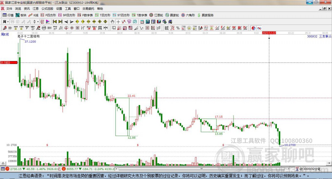Viewport: 332px width, 179px height.
Task: Click the 22.41 price annotation
Action: (132, 96)
